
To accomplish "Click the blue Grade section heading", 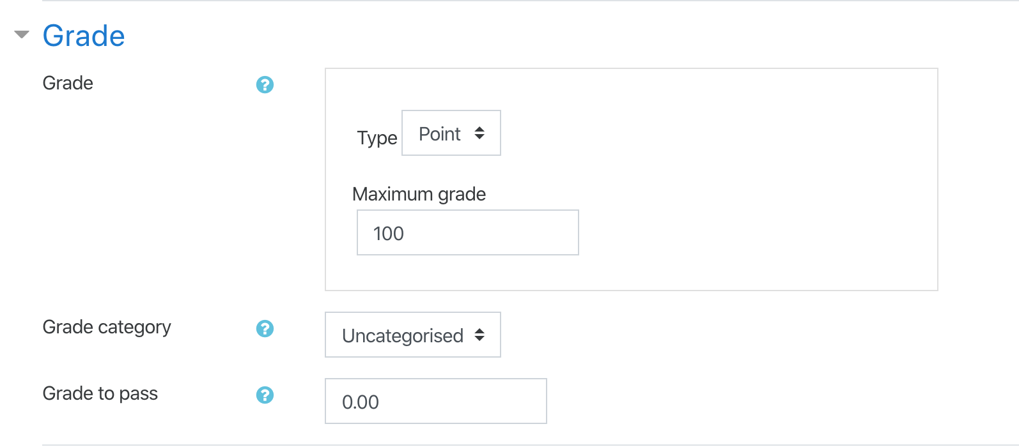I will [84, 36].
